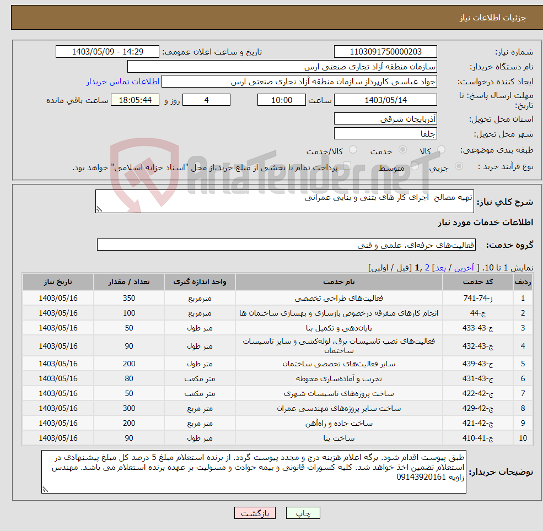Click service code ج-43-432
The image size is (543, 531).
tap(478, 345)
